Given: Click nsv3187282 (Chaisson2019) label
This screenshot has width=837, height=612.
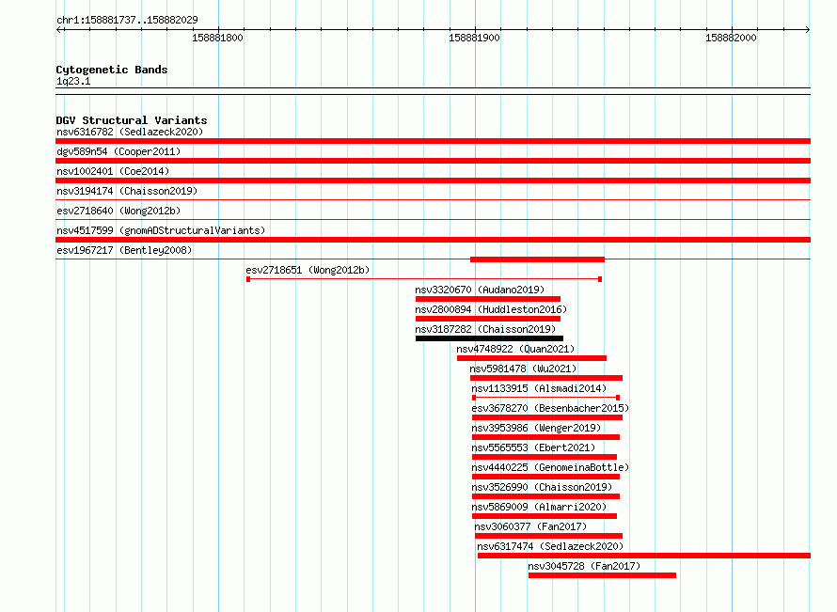Looking at the screenshot, I should coord(485,329).
